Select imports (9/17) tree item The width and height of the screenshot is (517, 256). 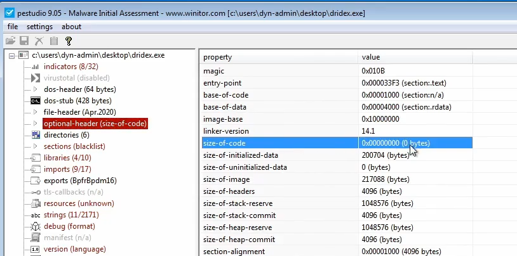click(x=67, y=169)
